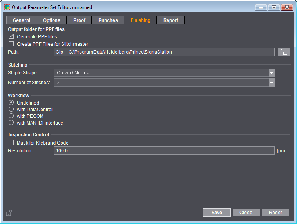297x224 pixels.
Task: Select the Undefined workflow option
Action: point(11,103)
